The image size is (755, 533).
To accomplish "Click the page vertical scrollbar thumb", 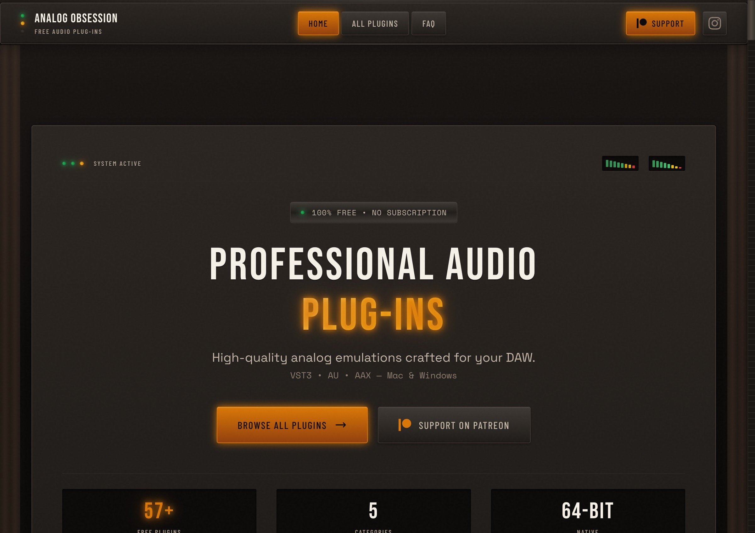I will click(751, 20).
